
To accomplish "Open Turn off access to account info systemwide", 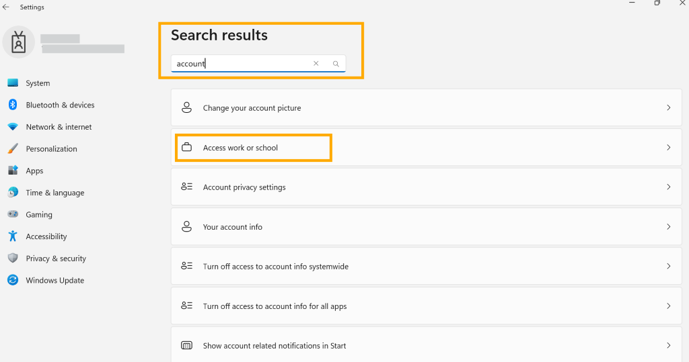I will pos(275,267).
